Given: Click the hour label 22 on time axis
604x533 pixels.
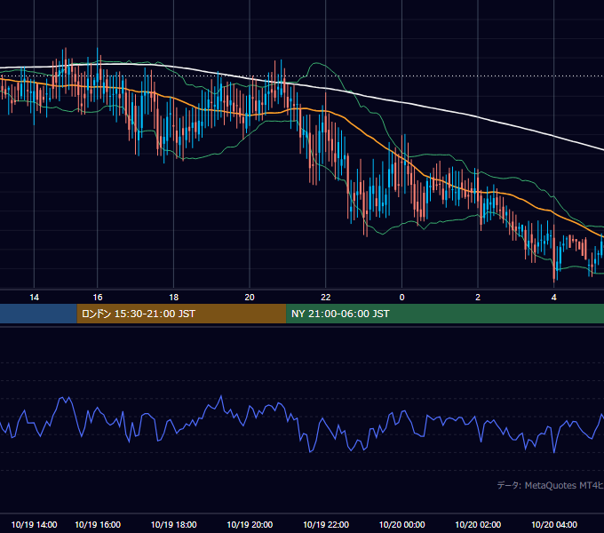Looking at the screenshot, I should 326,298.
